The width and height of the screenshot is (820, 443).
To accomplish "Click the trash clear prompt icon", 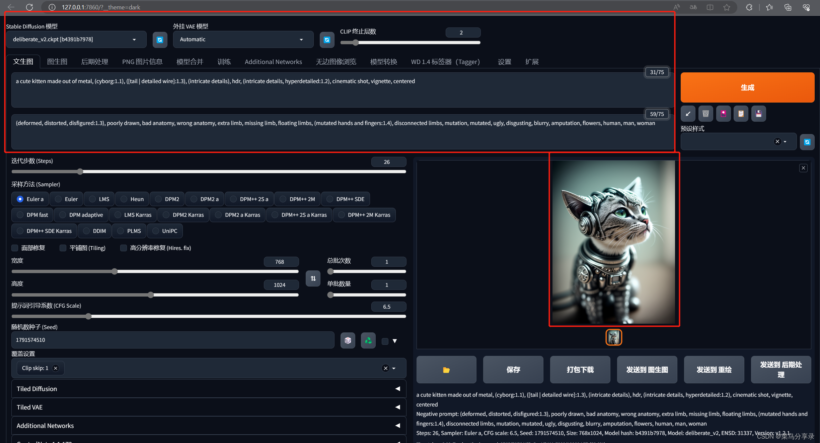I will 705,114.
